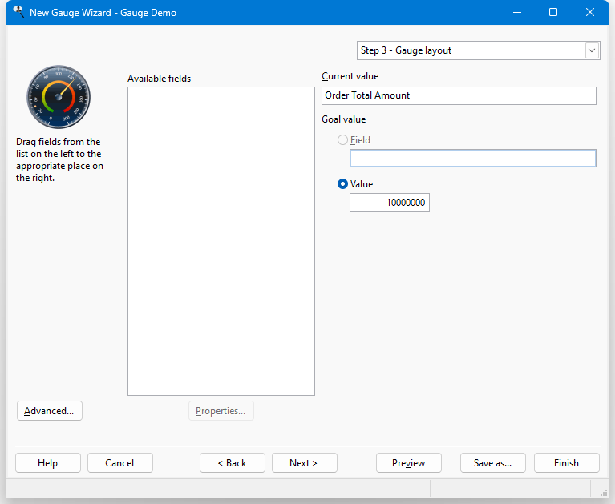Click the goal value box containing 10000000
The image size is (615, 504).
pyautogui.click(x=390, y=204)
